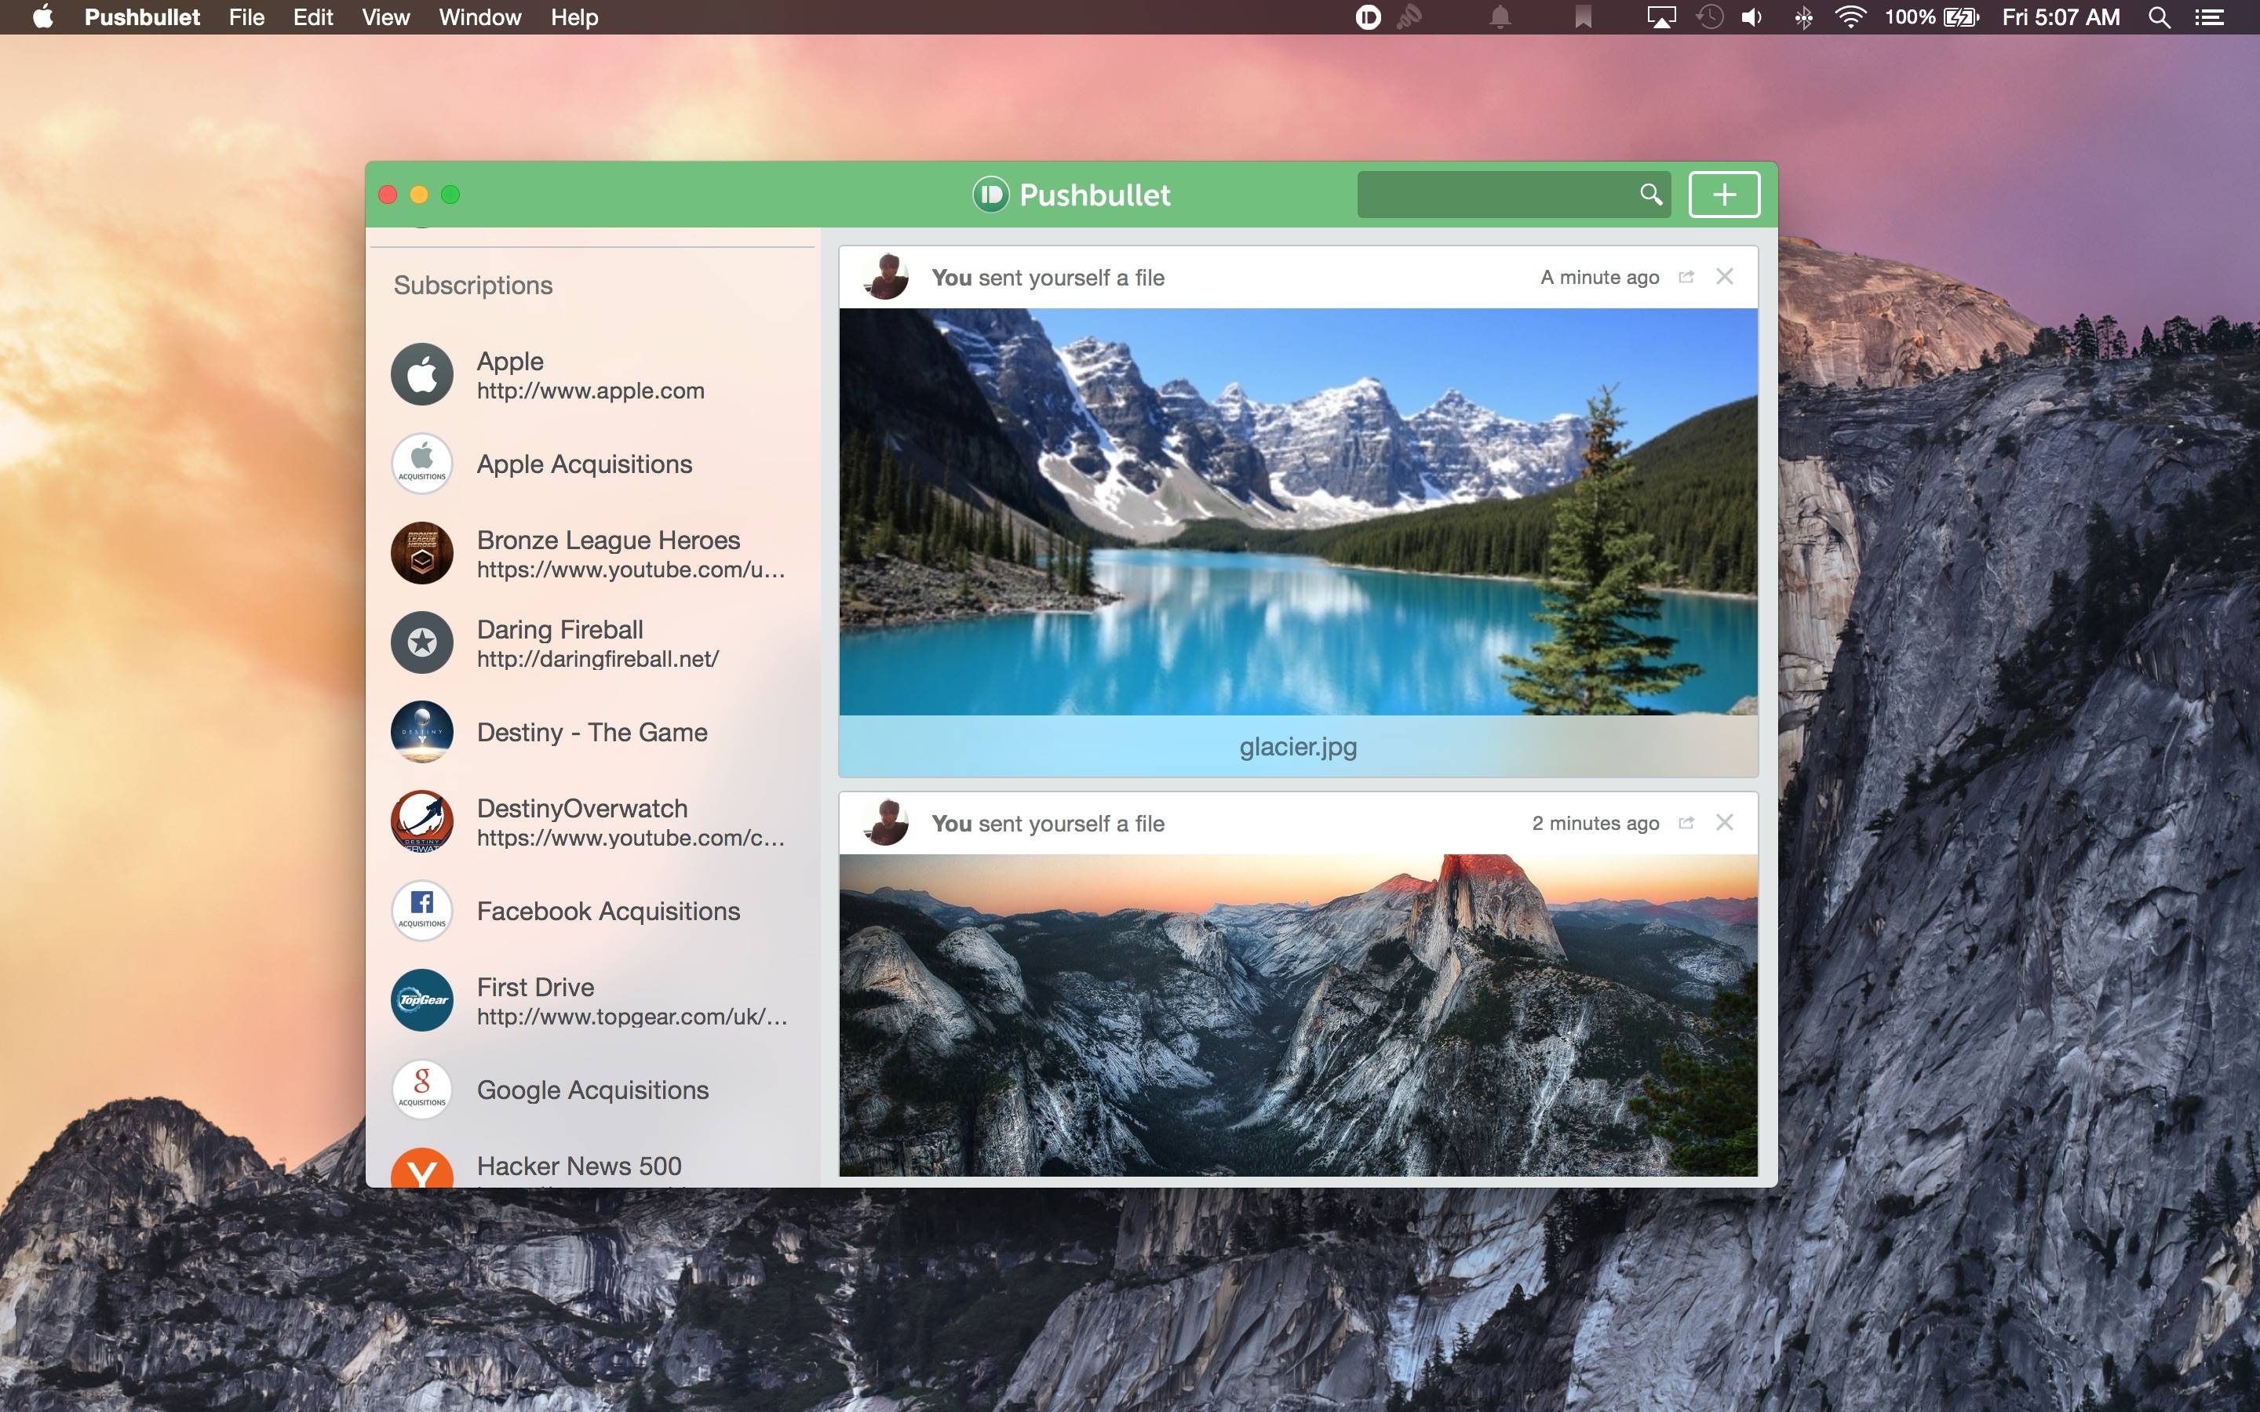This screenshot has height=1412, width=2260.
Task: Click the share icon on glacier.jpg push
Action: (1687, 277)
